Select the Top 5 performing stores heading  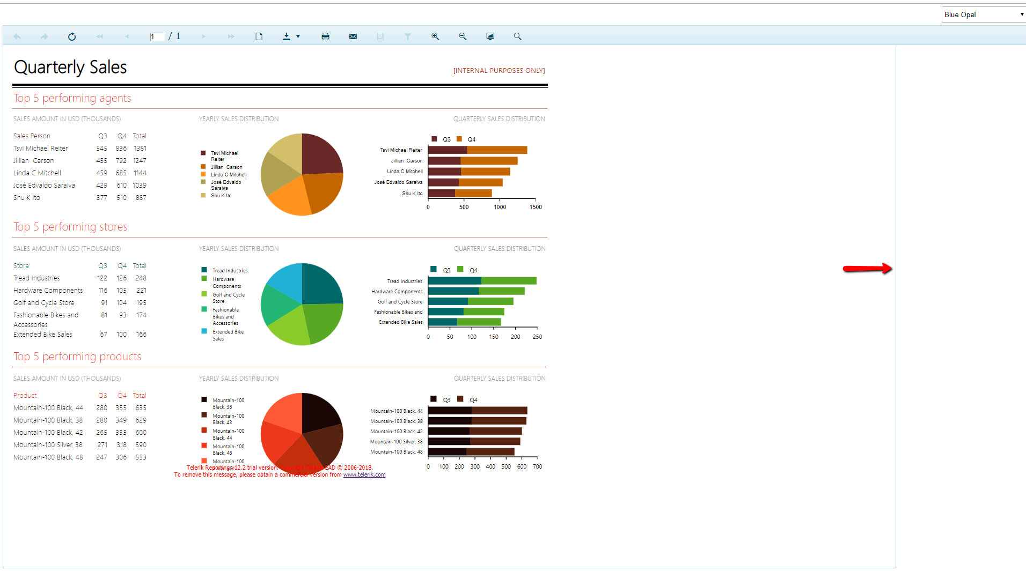point(70,227)
